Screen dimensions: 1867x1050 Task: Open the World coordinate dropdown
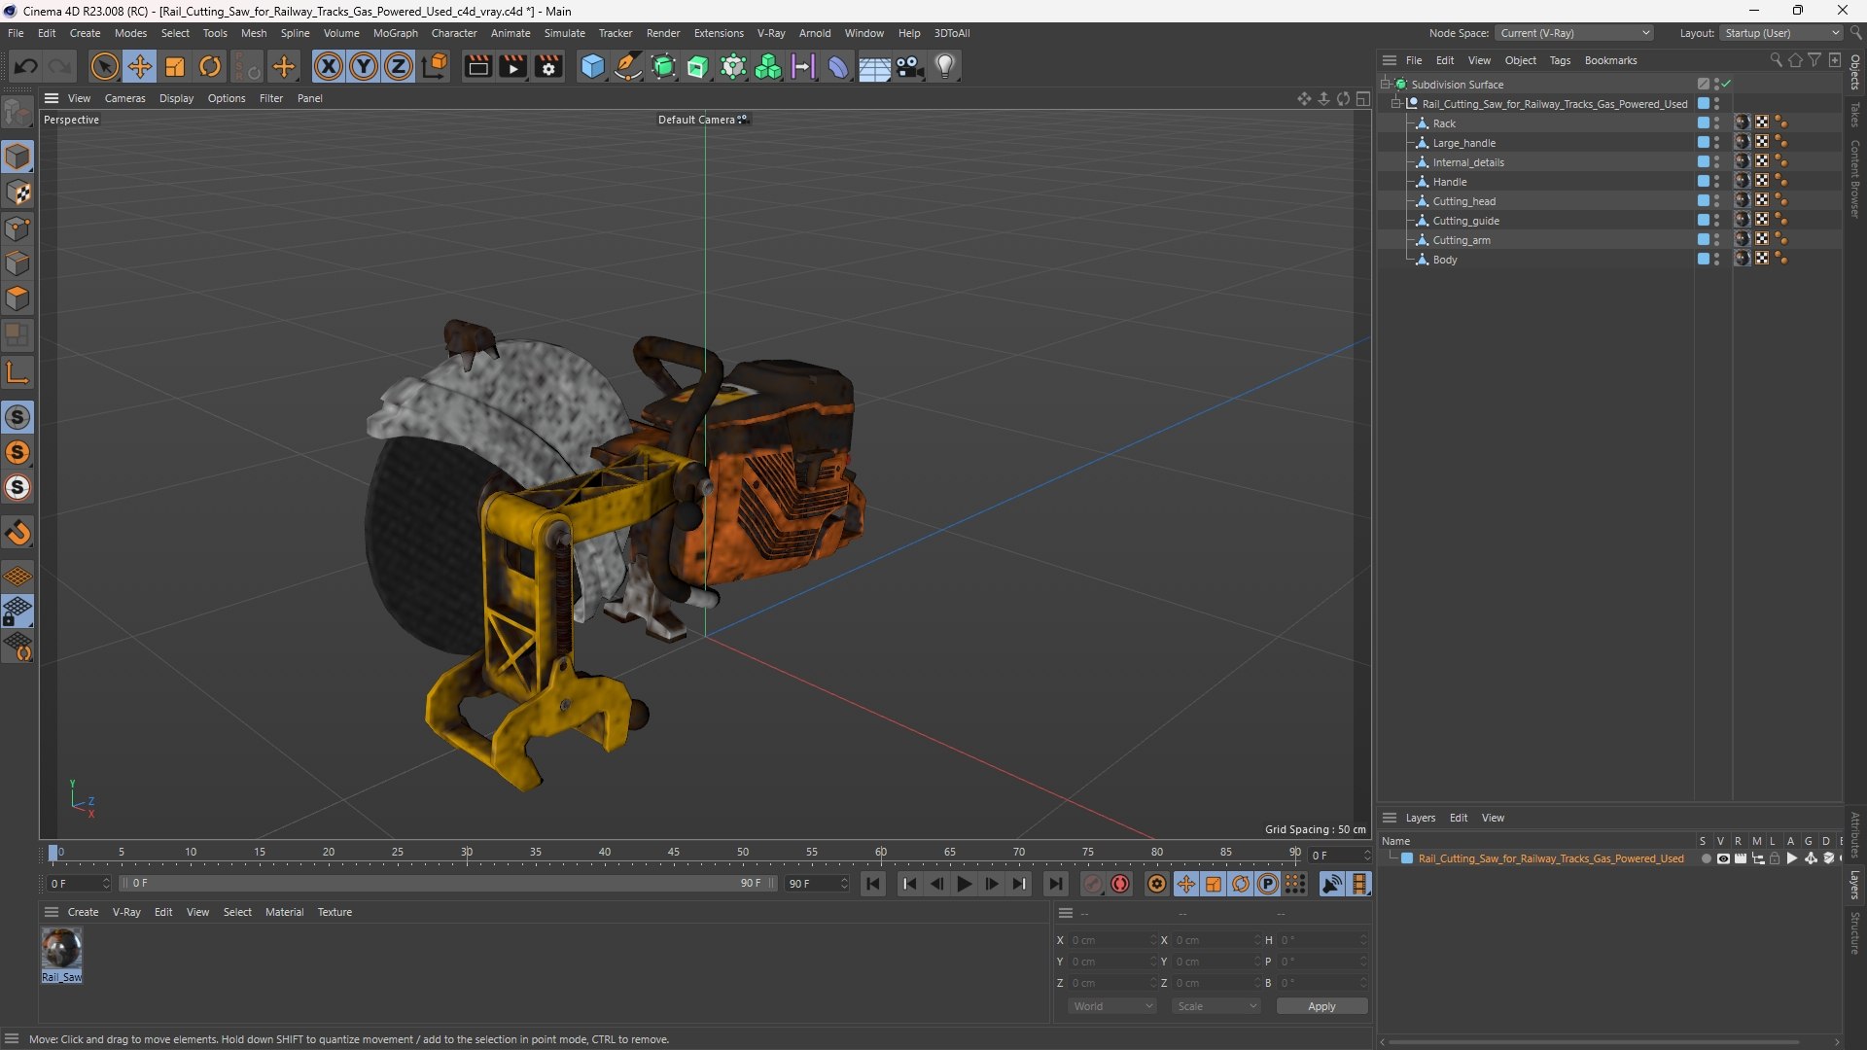[1112, 1006]
